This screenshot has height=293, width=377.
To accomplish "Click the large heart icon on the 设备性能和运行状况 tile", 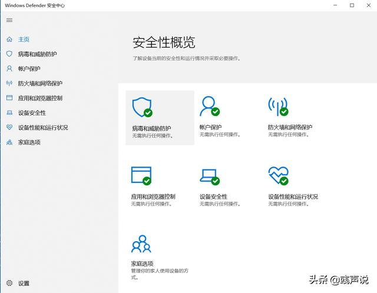I will click(279, 175).
